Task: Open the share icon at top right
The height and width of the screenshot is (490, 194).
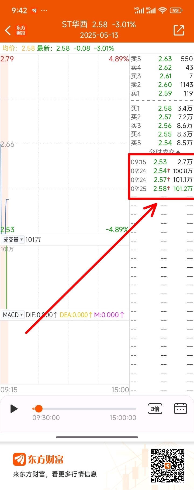Action: pyautogui.click(x=179, y=30)
